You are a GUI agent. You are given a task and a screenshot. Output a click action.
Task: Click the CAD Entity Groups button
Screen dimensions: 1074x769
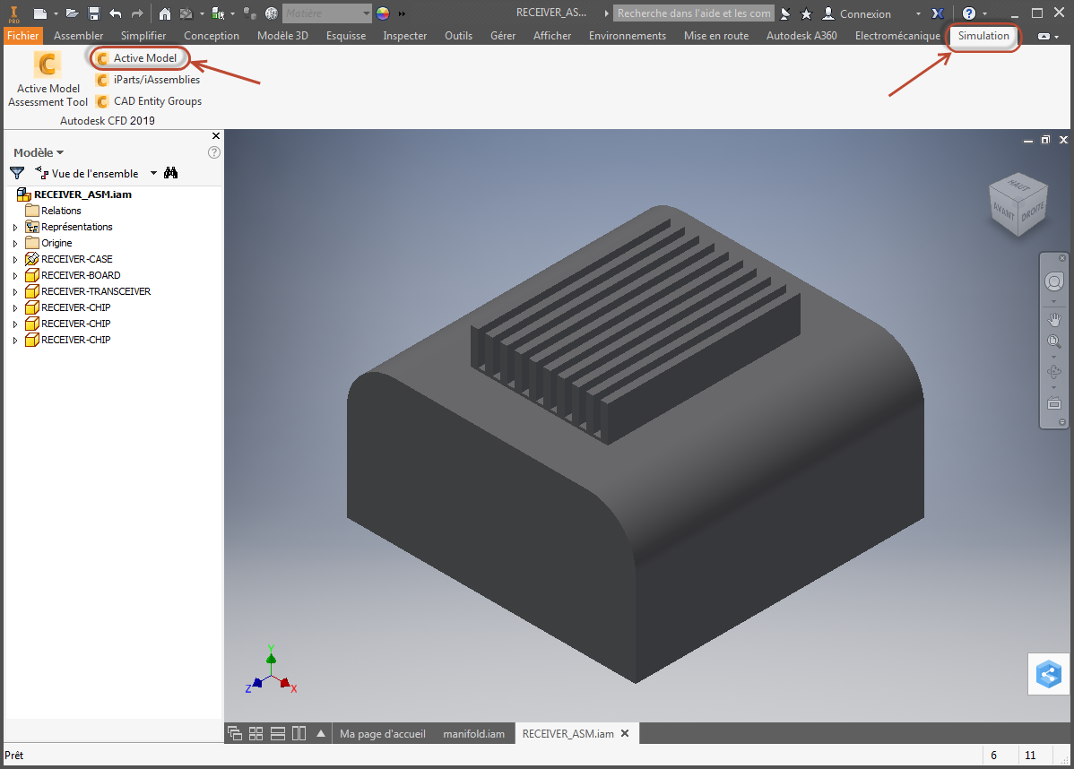(x=150, y=101)
